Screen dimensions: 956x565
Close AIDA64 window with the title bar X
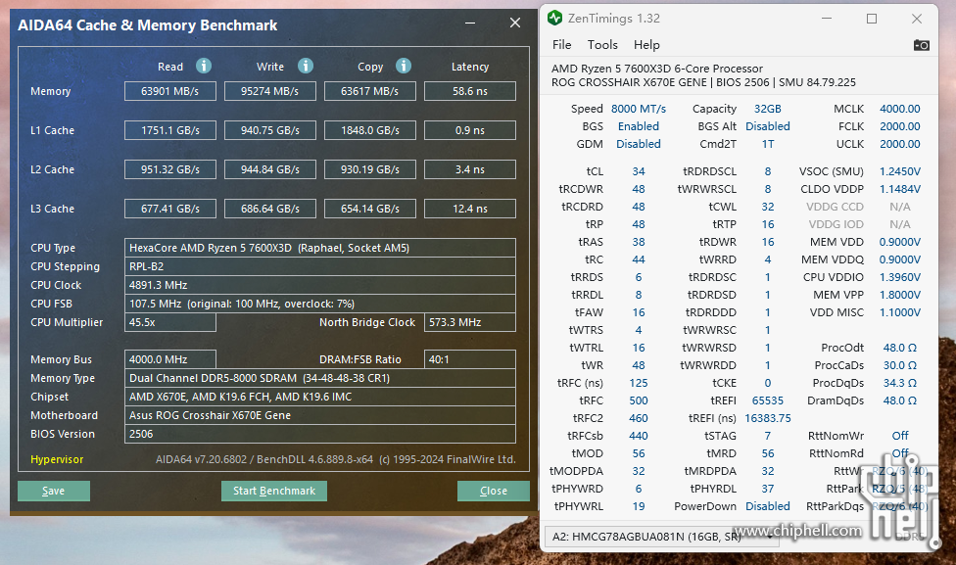pos(515,24)
